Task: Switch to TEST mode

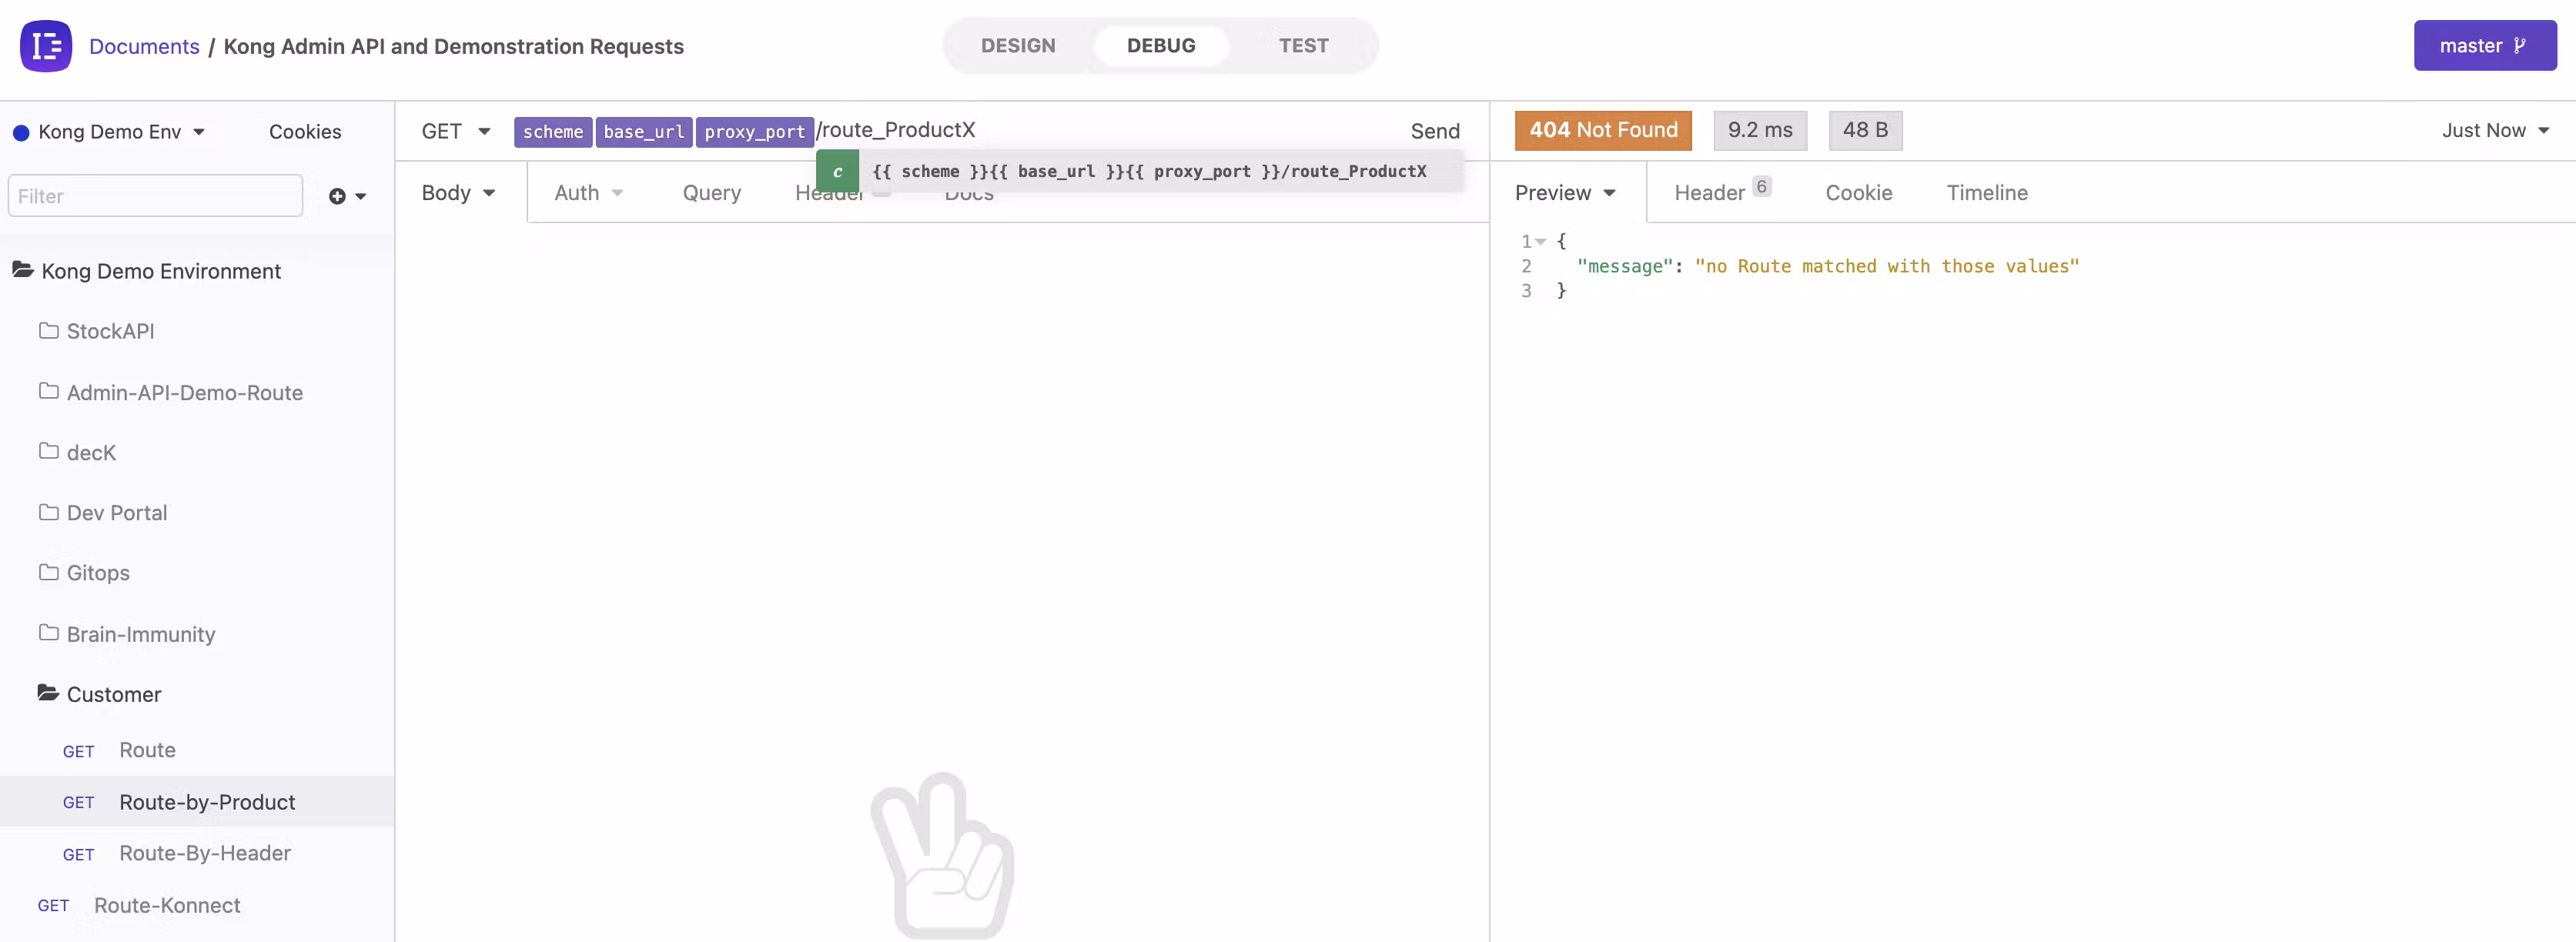Action: click(1303, 46)
